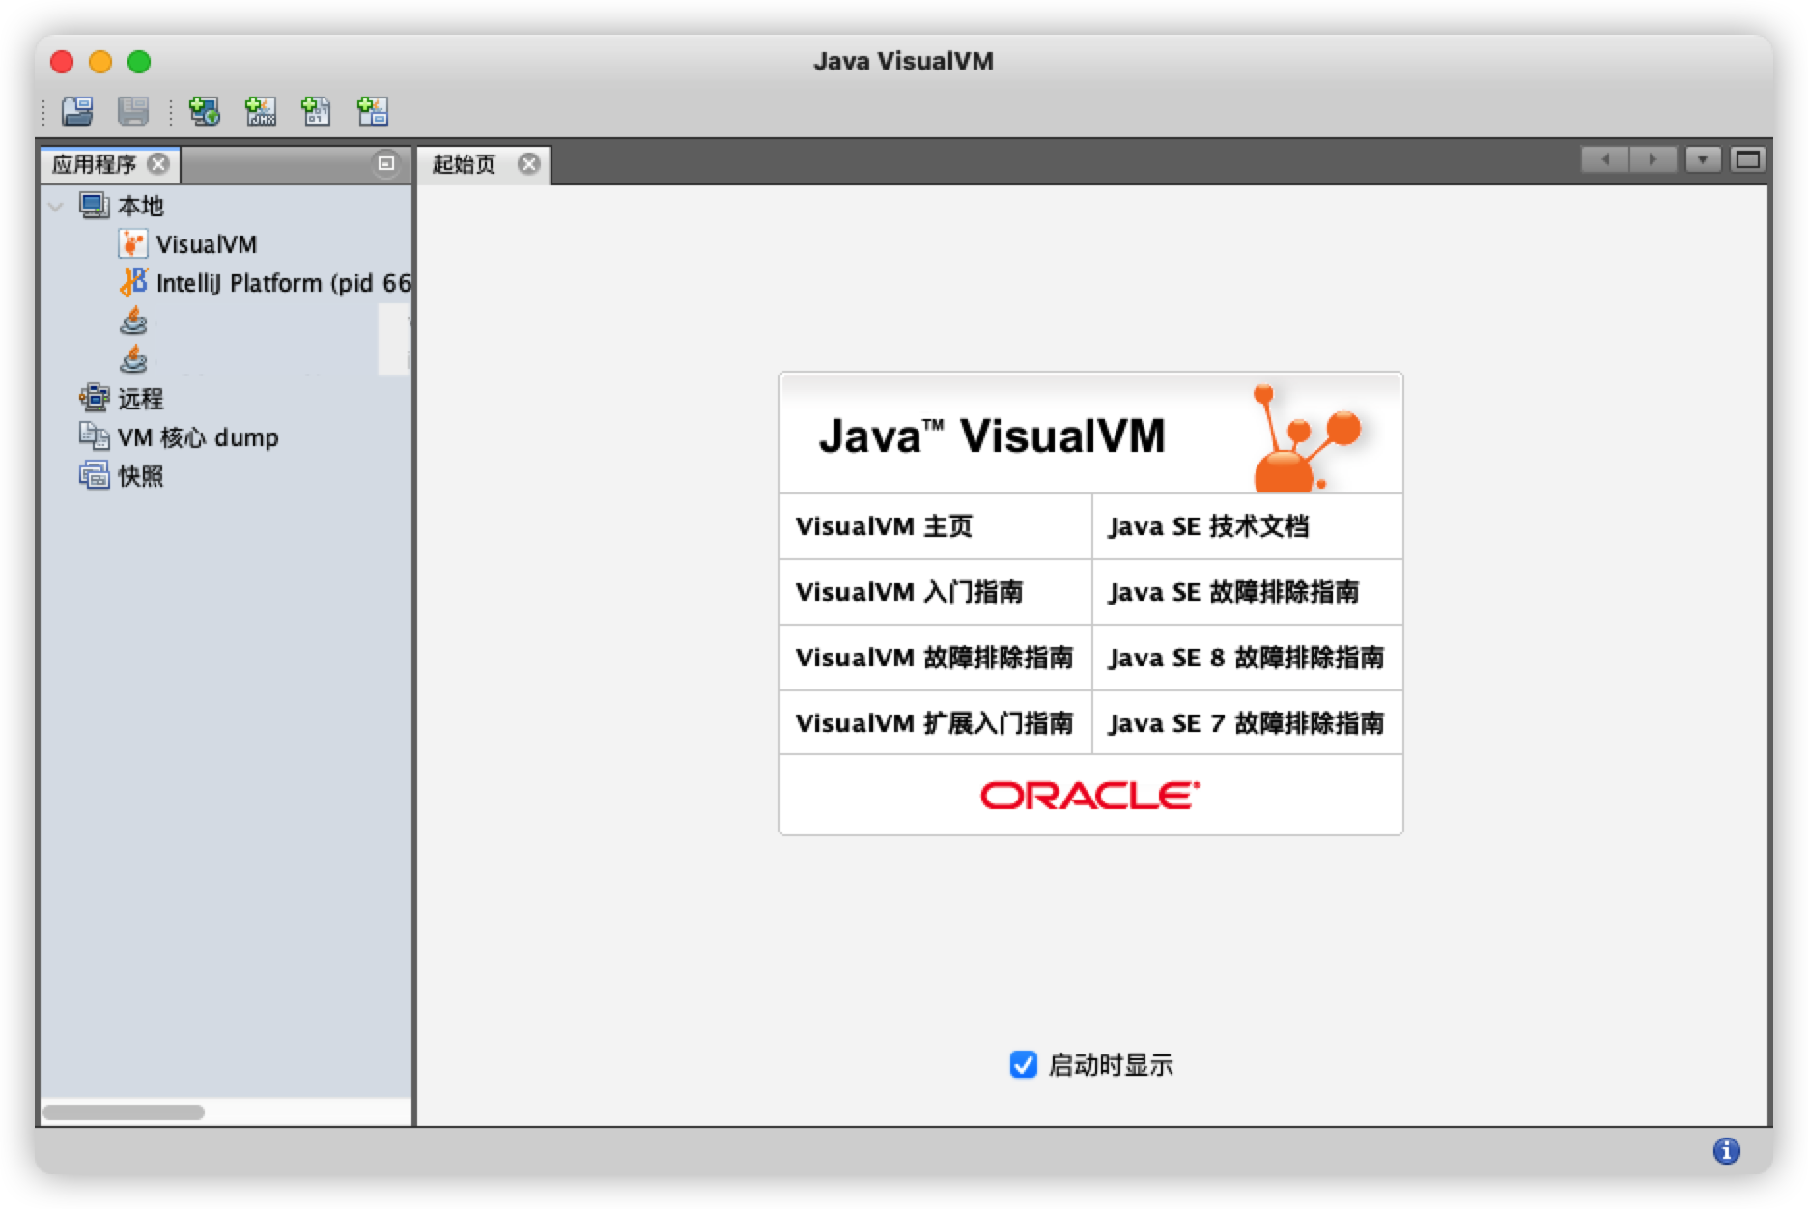Open the Java SE 技术文档 link
The height and width of the screenshot is (1209, 1808).
tap(1208, 526)
